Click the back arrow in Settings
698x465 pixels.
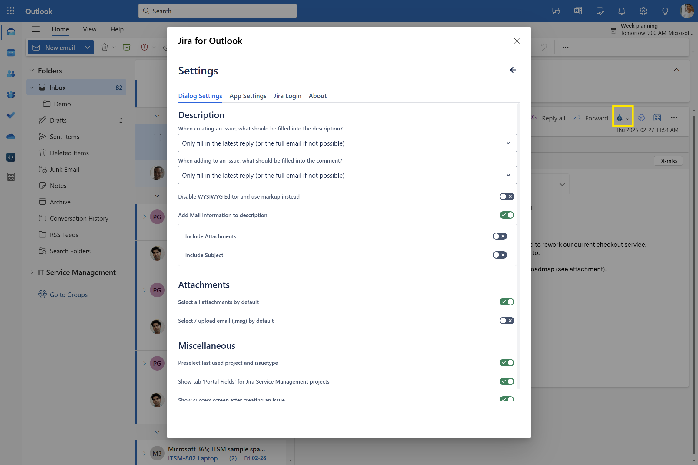(x=513, y=70)
